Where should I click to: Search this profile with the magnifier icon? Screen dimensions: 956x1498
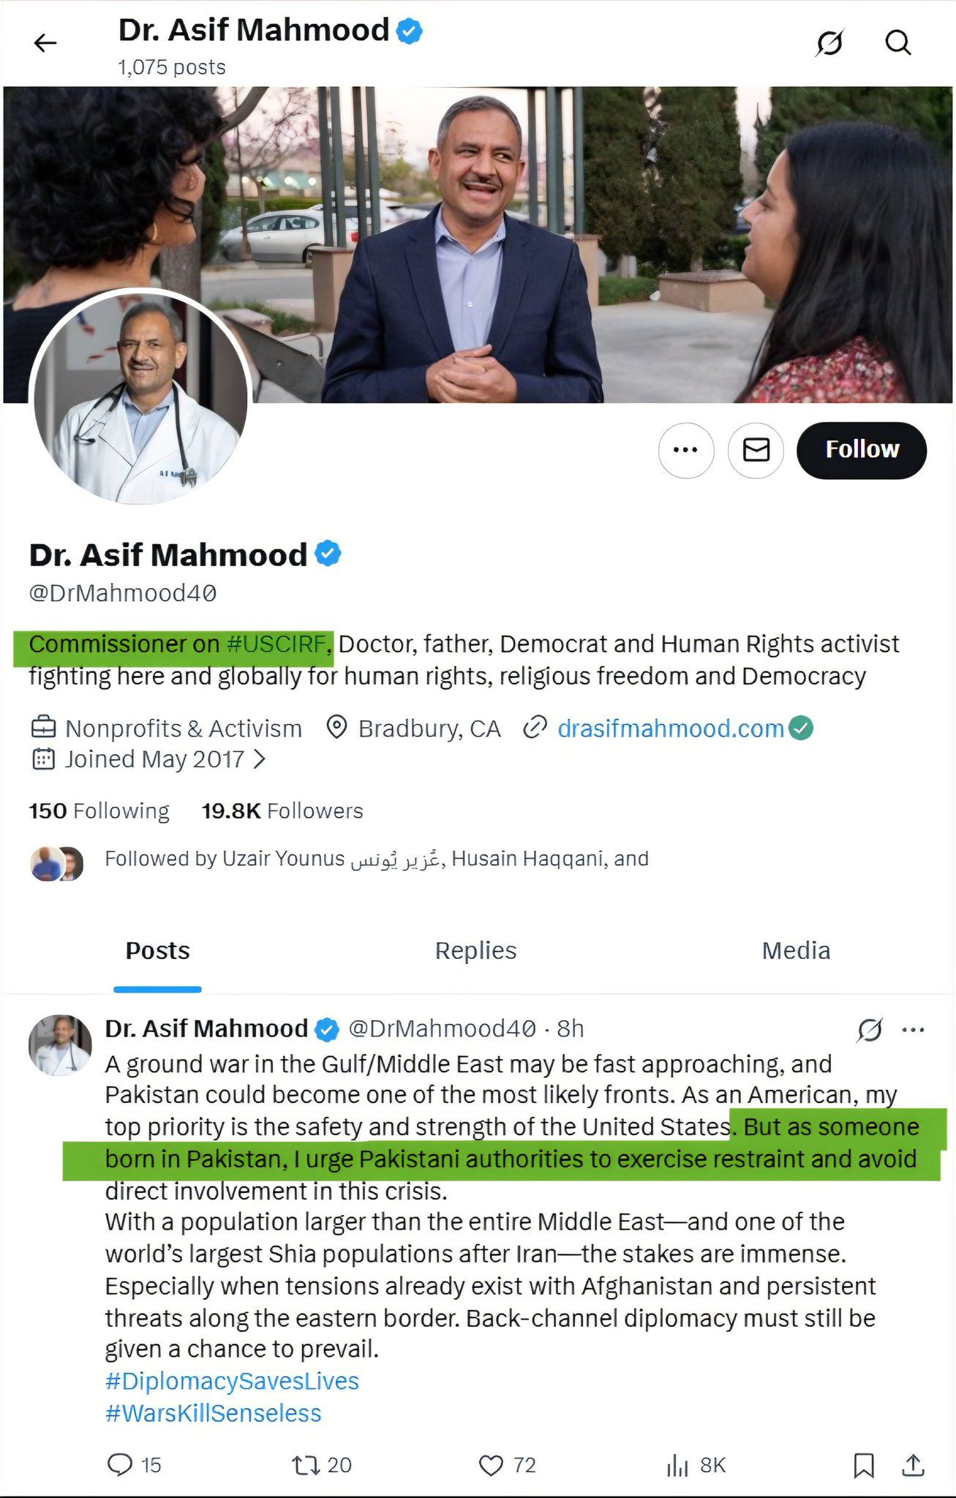897,43
